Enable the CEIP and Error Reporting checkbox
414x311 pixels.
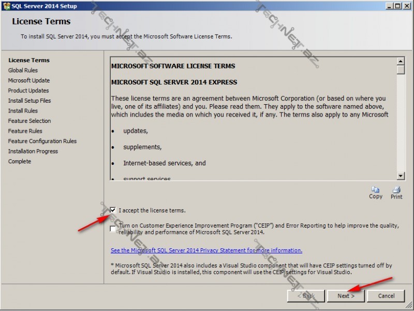click(113, 229)
